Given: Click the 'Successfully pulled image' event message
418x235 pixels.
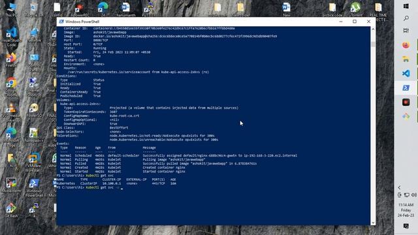Looking at the screenshot, I should (200, 164).
